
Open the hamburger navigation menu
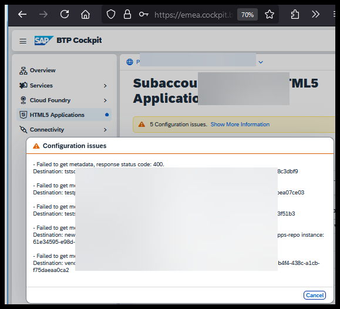point(23,41)
